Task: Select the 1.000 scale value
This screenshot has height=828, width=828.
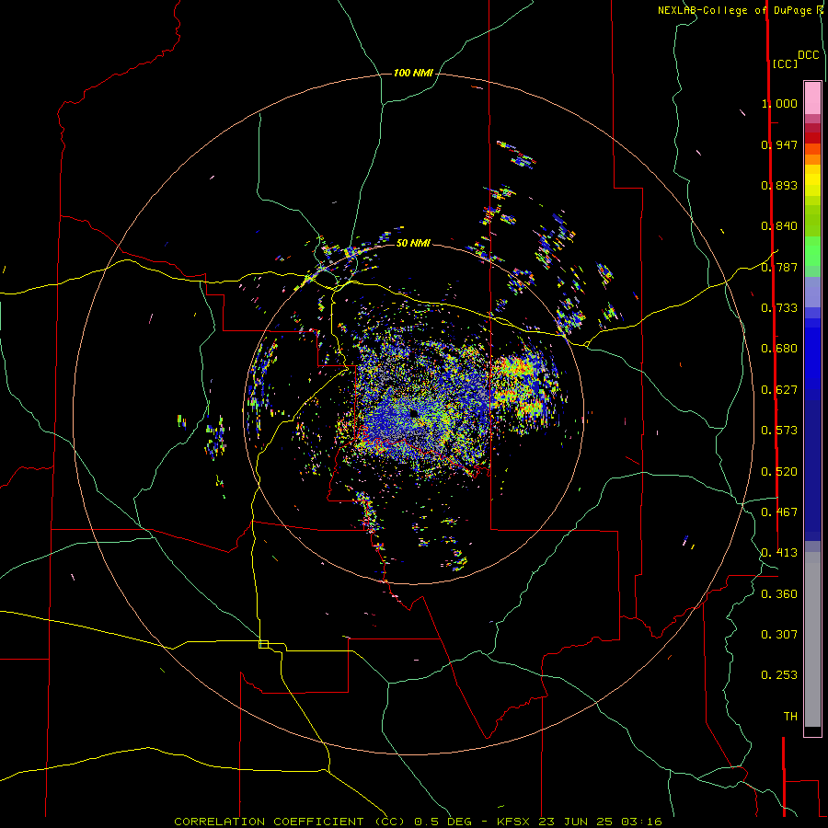Action: [x=779, y=103]
